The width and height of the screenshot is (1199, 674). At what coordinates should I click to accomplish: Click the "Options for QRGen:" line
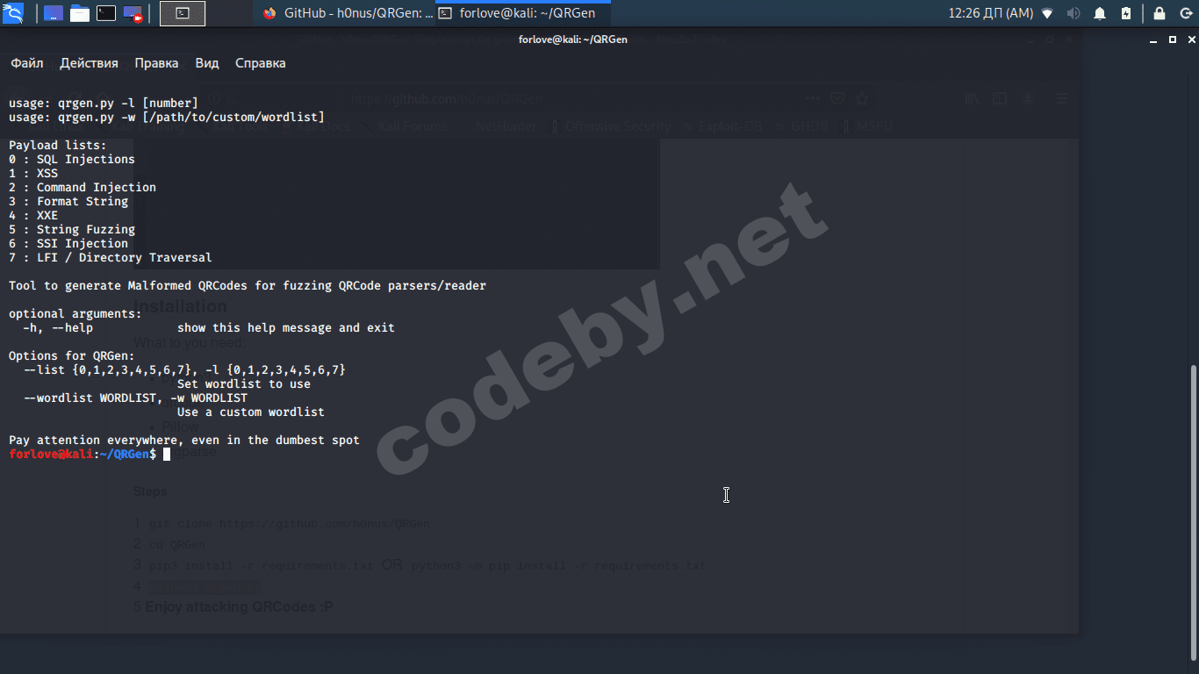[x=72, y=356]
